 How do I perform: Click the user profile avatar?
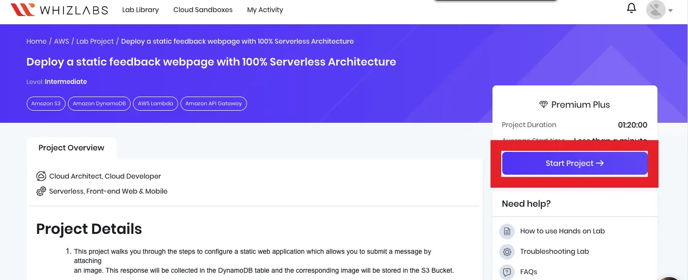(x=655, y=10)
